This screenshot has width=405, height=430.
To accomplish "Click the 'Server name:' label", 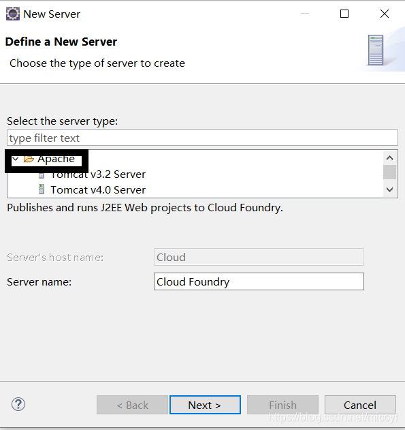I will [39, 282].
